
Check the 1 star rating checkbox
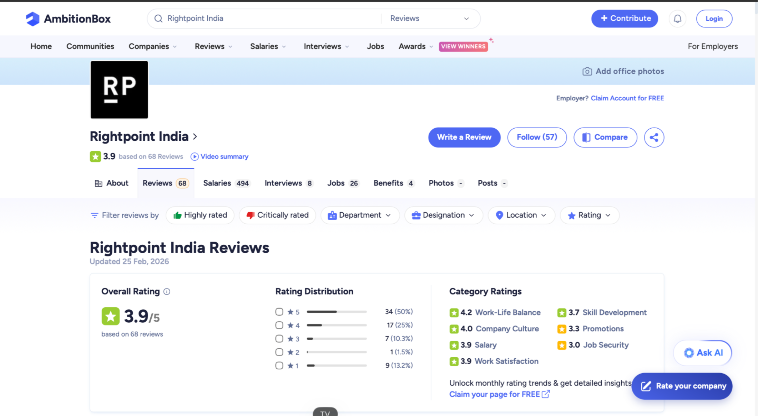click(x=279, y=366)
